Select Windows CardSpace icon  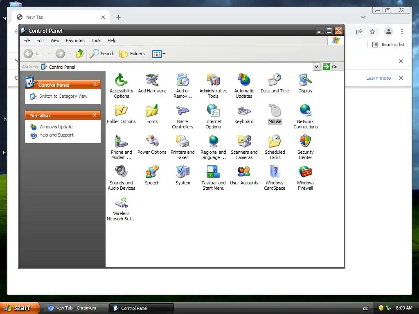coord(275,172)
